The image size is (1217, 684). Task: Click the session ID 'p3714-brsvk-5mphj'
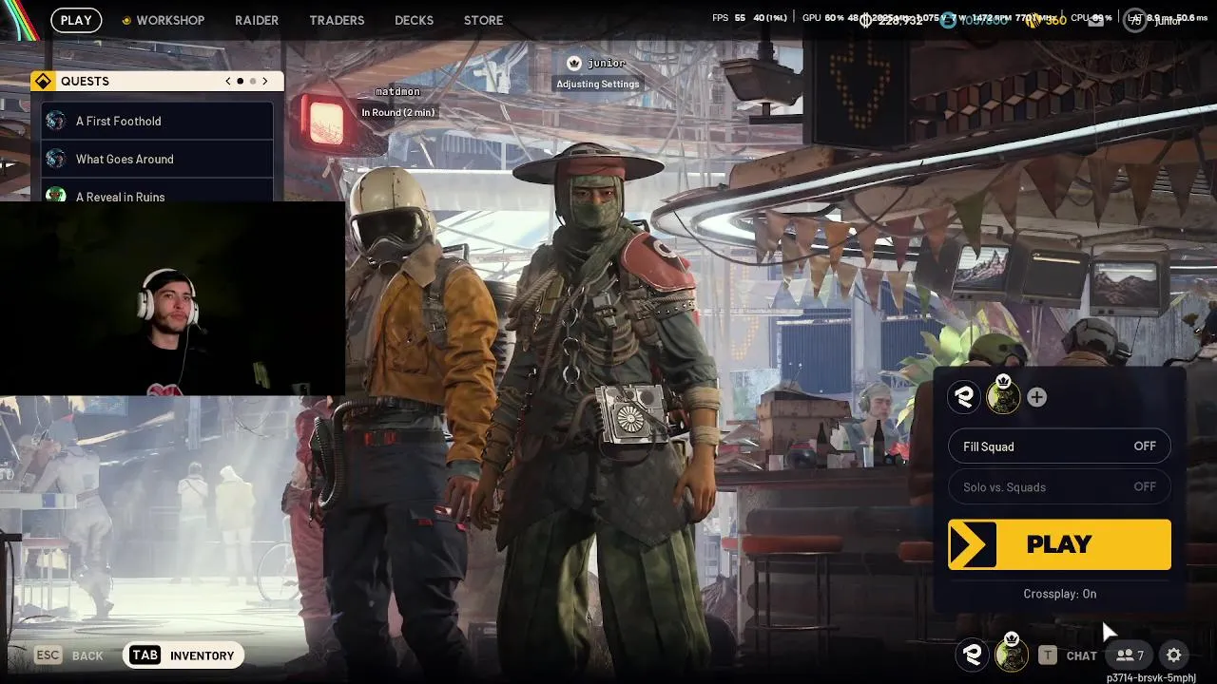click(x=1150, y=677)
